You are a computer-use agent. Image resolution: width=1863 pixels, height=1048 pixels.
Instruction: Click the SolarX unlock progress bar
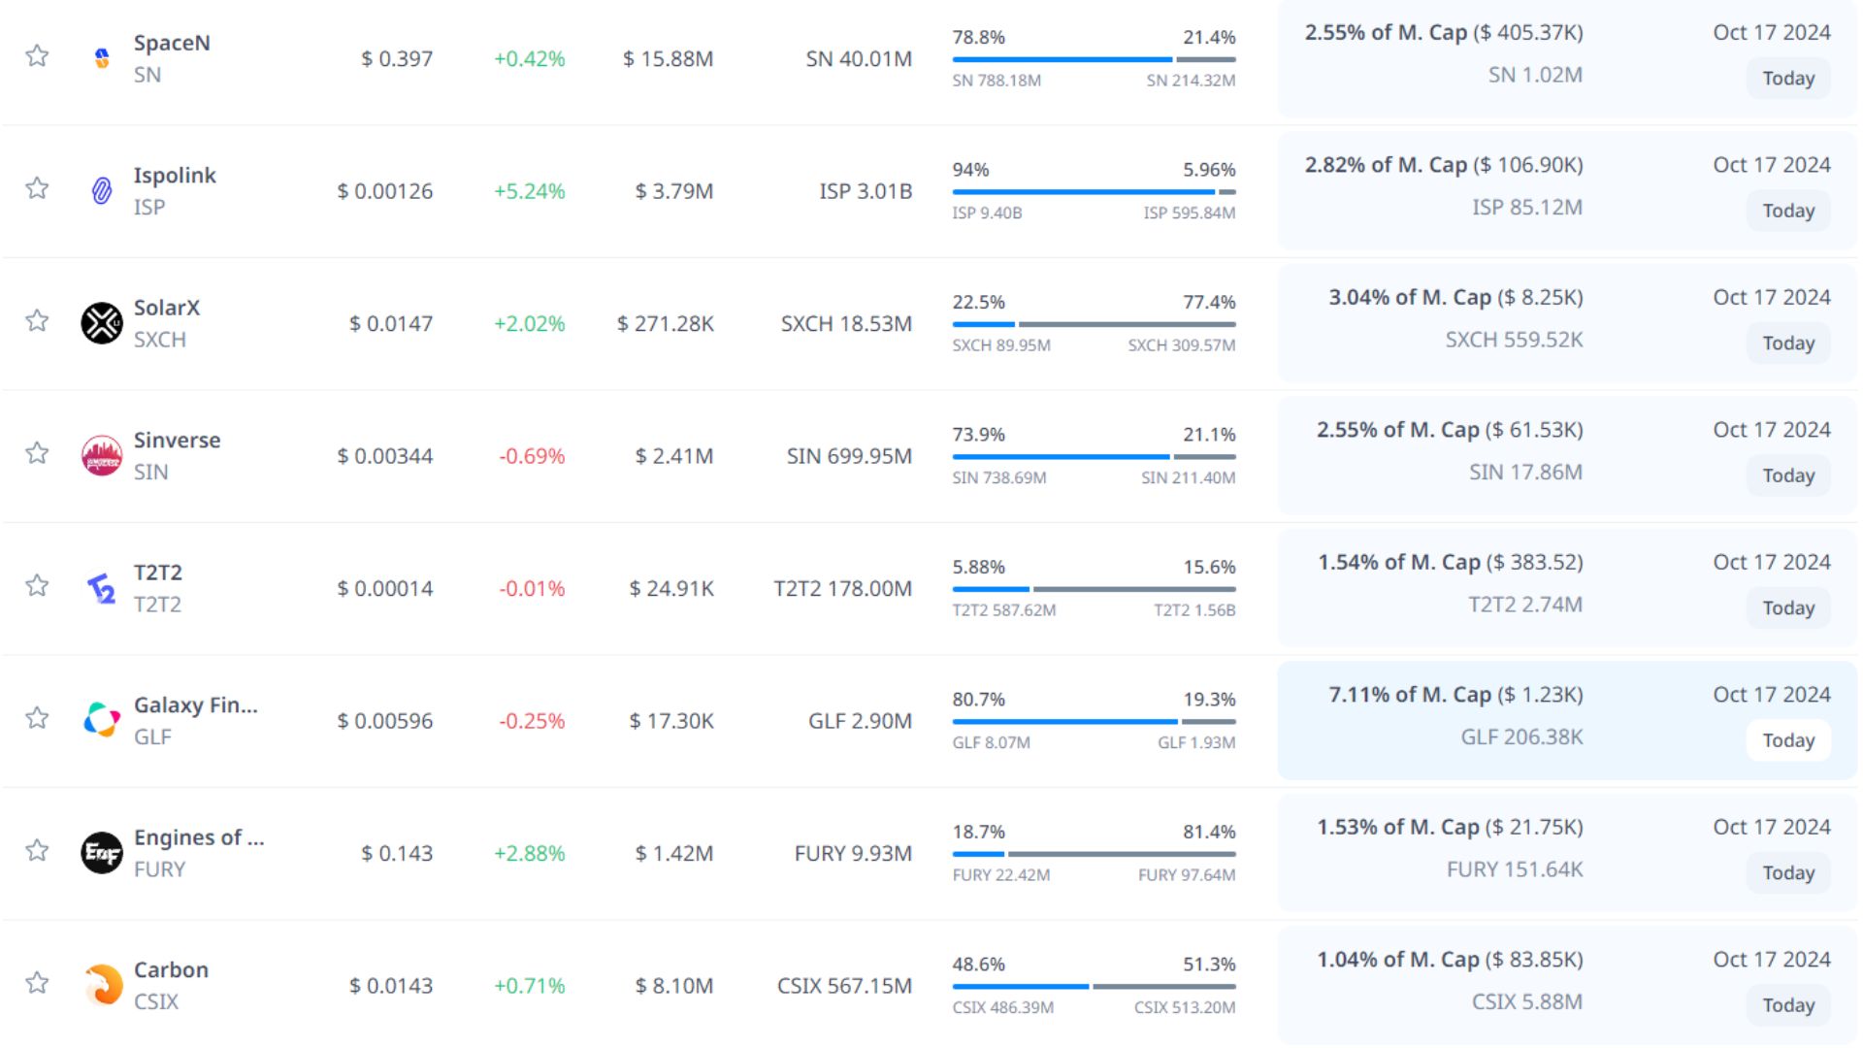(x=1094, y=324)
